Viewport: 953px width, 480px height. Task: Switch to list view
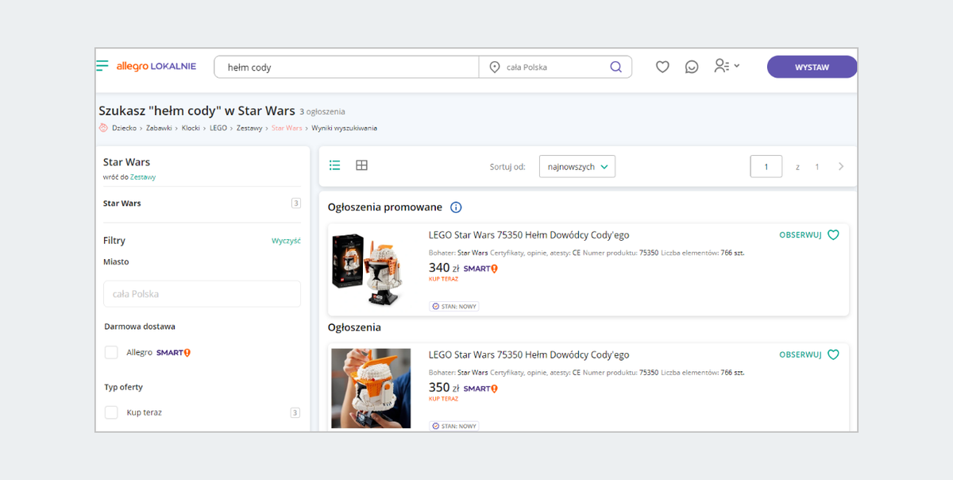point(335,165)
